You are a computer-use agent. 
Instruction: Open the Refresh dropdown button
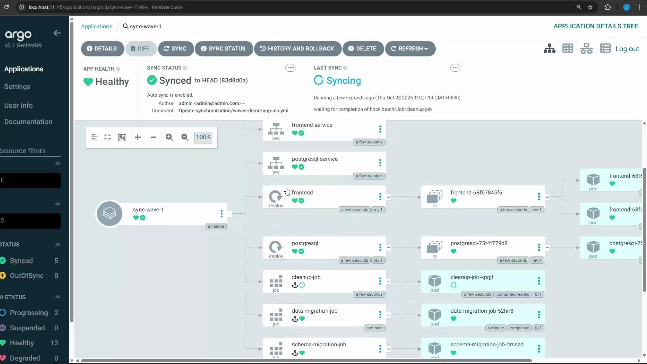tap(410, 49)
